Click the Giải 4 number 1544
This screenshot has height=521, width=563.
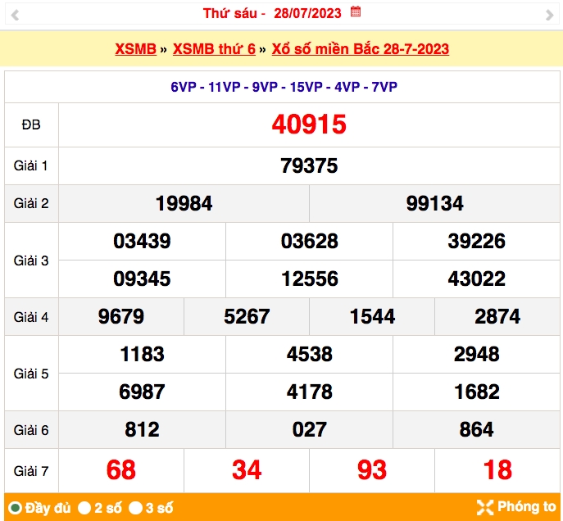[372, 316]
